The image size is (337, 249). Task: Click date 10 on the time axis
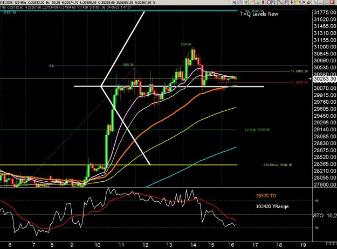coord(98,245)
